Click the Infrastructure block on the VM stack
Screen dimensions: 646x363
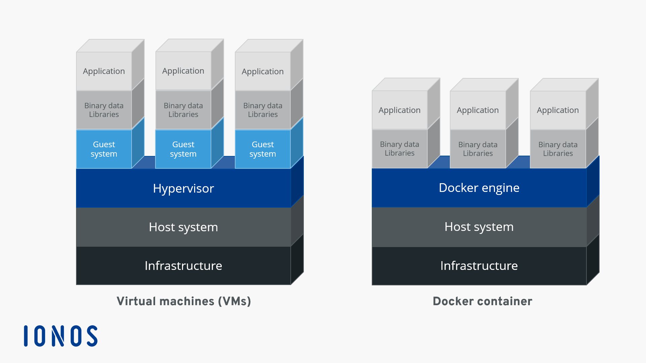183,266
